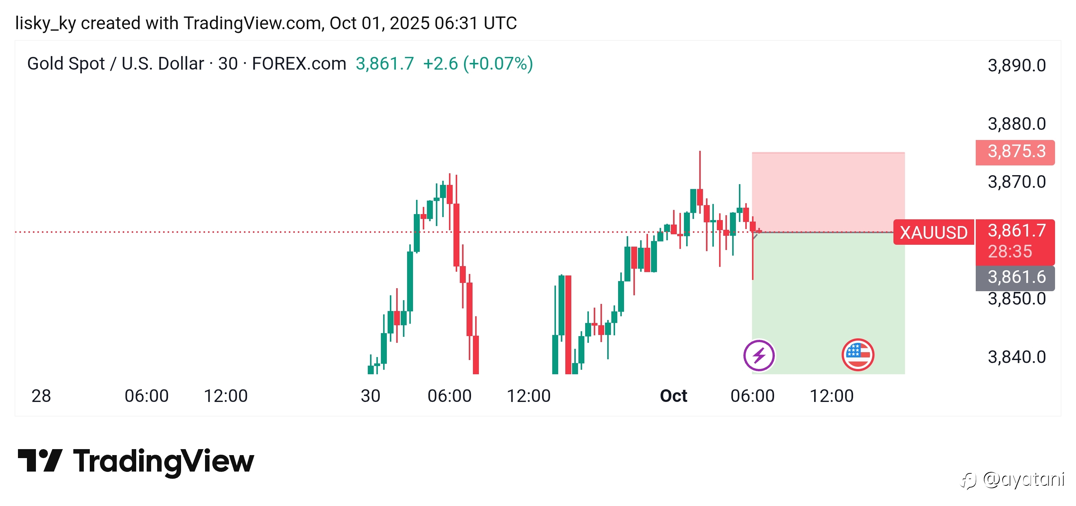Image resolution: width=1076 pixels, height=506 pixels.
Task: Click the 3,880.0 price axis label
Action: [x=1016, y=124]
